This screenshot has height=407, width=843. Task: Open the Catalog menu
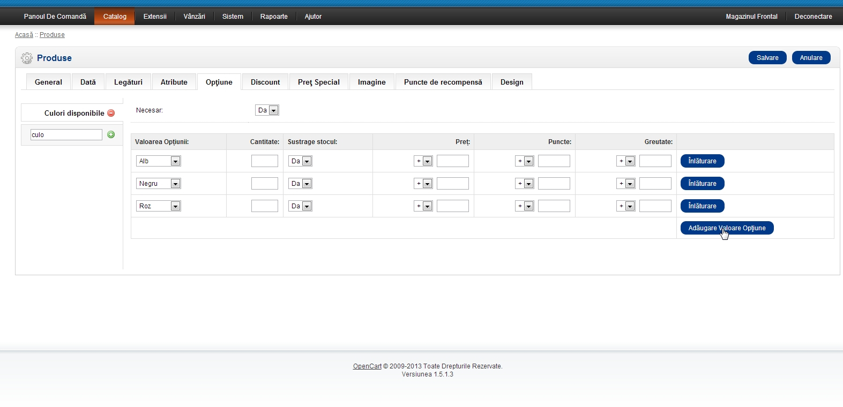pos(115,17)
